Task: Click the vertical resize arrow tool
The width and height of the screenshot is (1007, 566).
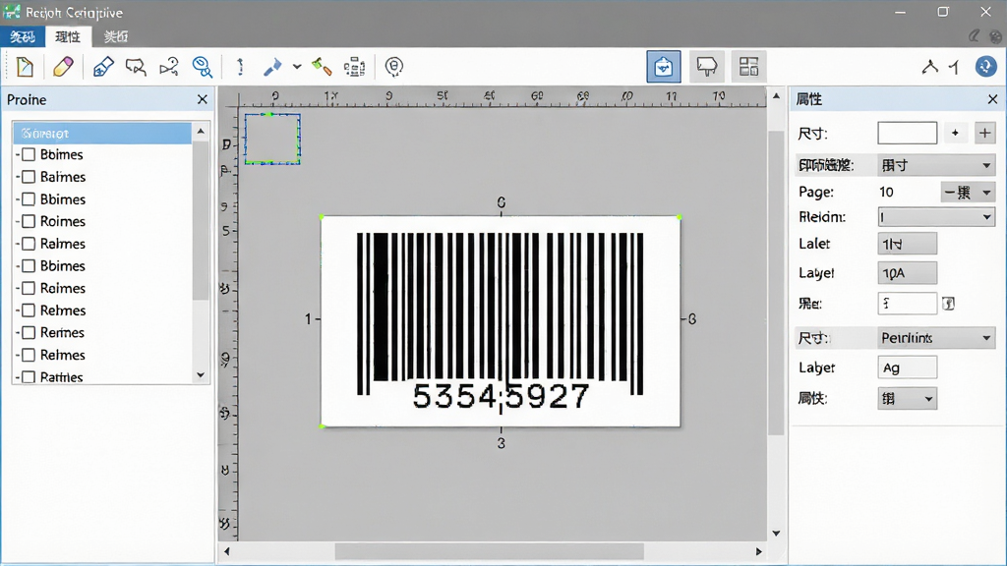Action: 240,66
